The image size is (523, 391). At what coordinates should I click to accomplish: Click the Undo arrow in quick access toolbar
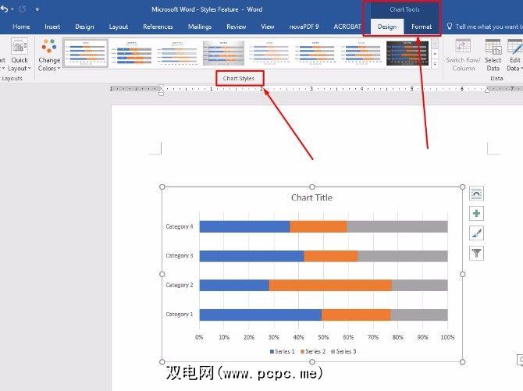[x=4, y=9]
